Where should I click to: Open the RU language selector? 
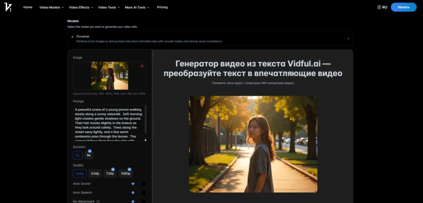pyautogui.click(x=382, y=7)
